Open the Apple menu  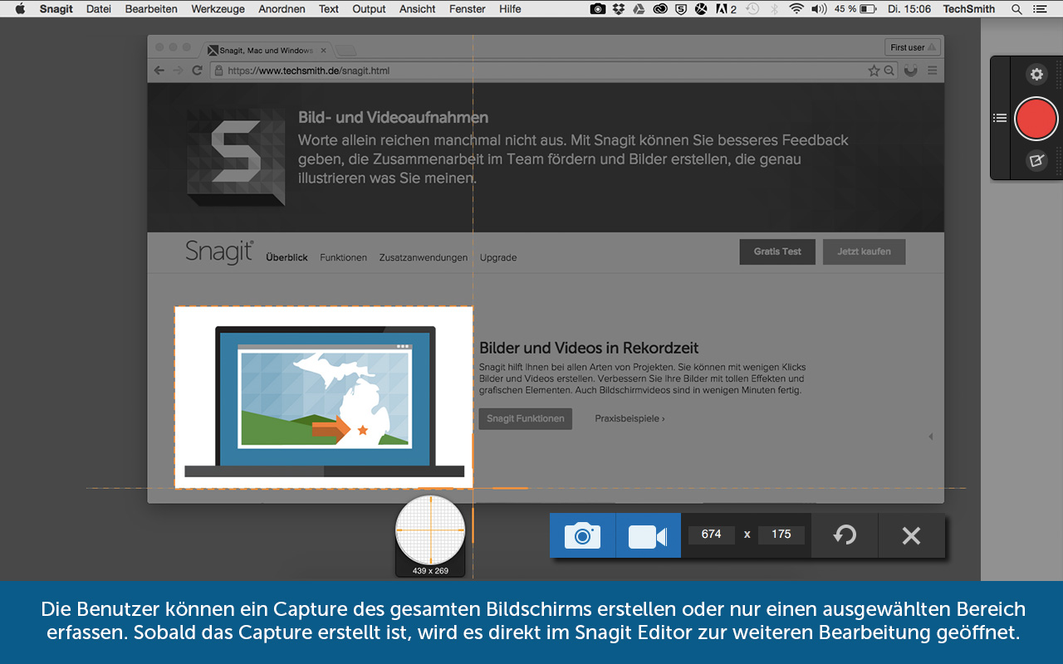coord(20,9)
